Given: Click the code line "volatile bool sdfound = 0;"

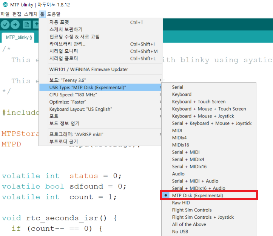Looking at the screenshot, I should (x=64, y=187).
